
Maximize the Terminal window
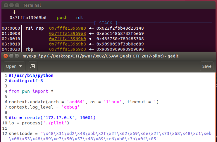pyautogui.click(x=17, y=5)
